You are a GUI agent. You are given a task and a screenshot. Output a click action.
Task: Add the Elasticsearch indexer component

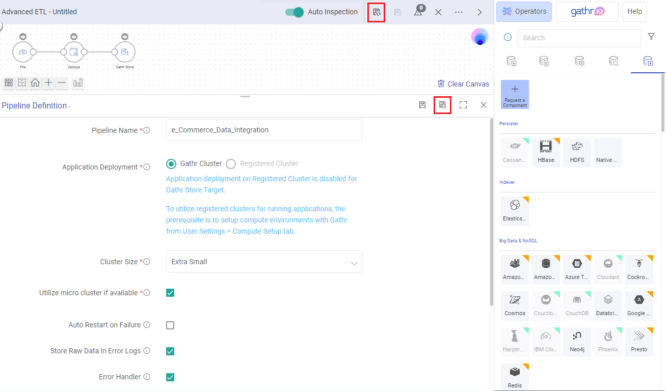(x=515, y=211)
